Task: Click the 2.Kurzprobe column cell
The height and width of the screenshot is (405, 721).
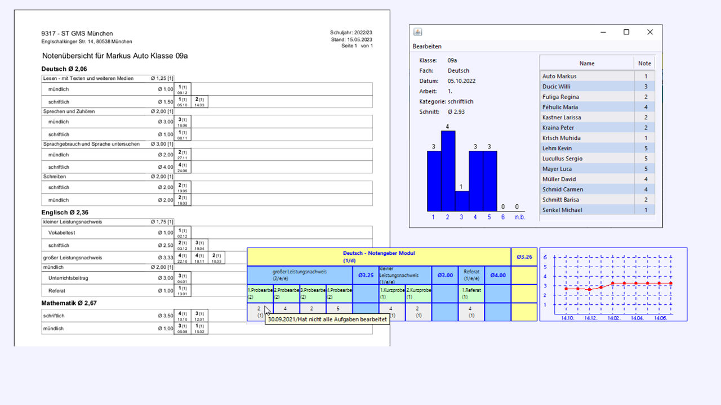Action: coord(419,293)
